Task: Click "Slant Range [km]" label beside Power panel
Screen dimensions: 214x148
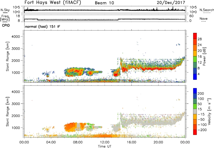Action: click(x=7, y=56)
